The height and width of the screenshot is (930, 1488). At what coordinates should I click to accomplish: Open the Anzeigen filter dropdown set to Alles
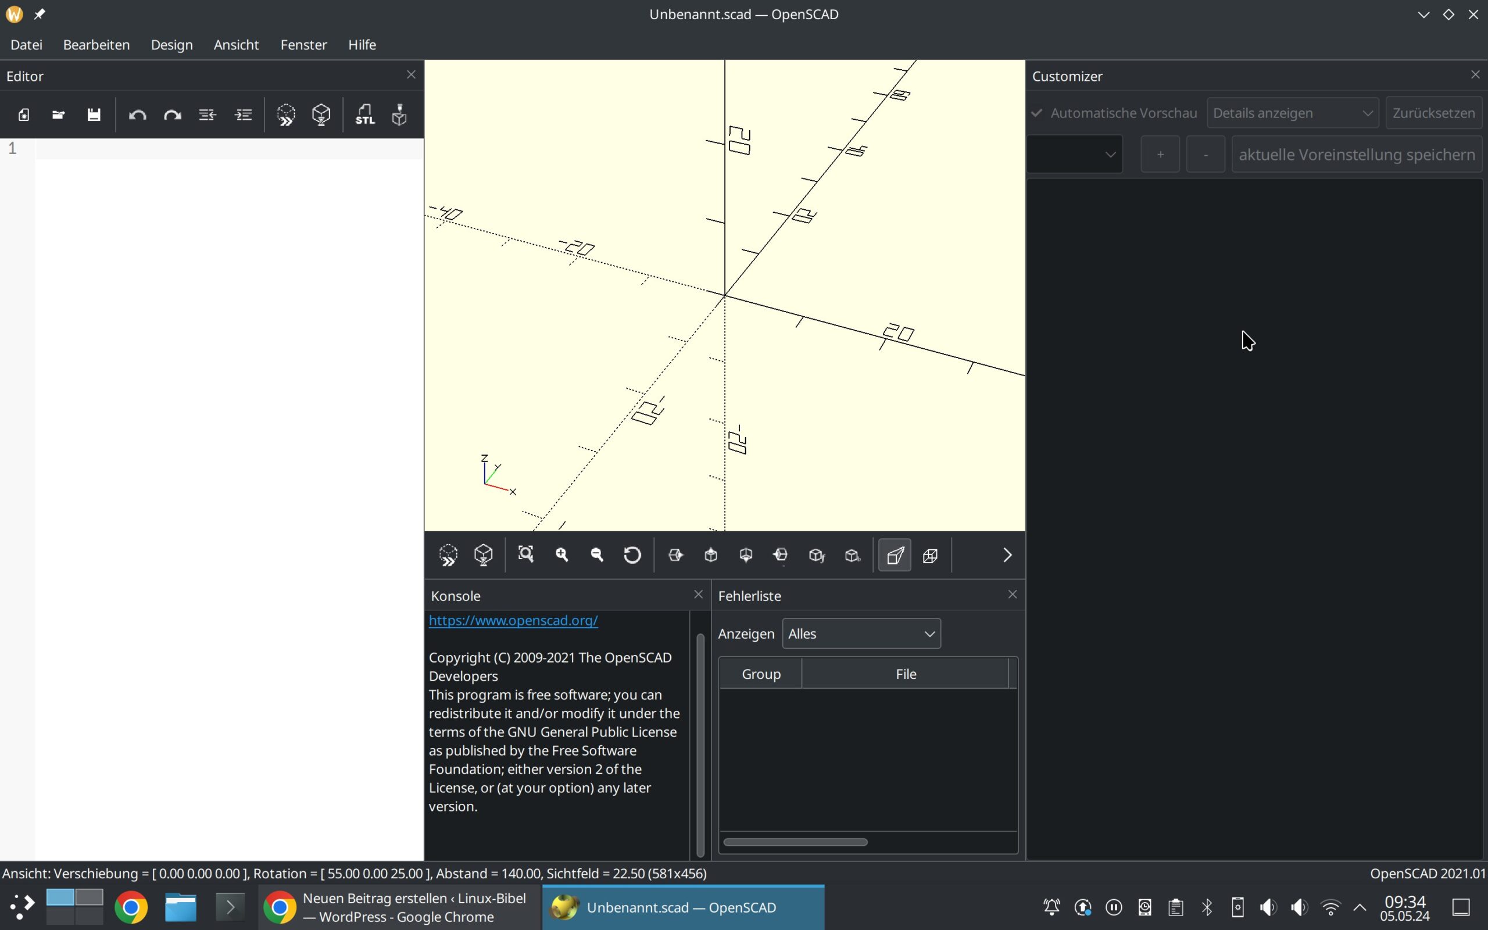click(861, 634)
